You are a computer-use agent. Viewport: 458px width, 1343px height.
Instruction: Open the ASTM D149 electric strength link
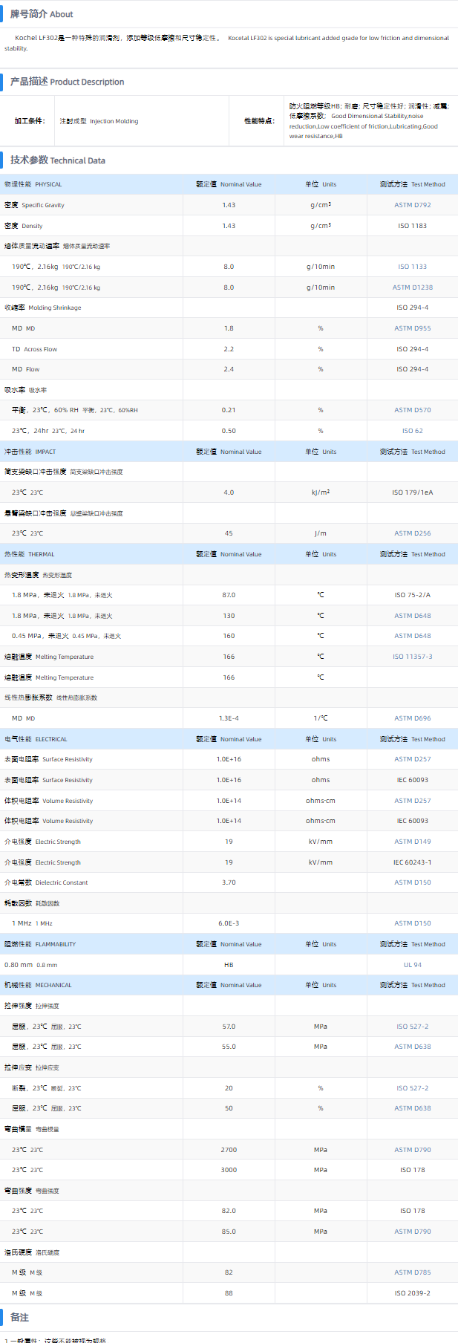[412, 842]
